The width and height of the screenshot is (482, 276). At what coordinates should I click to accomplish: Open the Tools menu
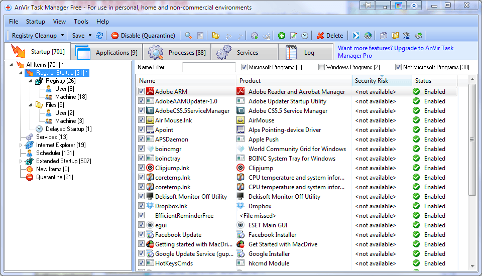[x=81, y=22]
